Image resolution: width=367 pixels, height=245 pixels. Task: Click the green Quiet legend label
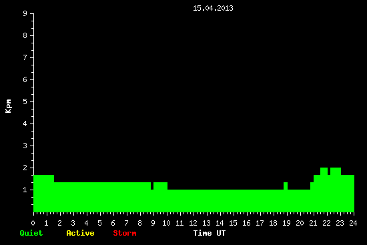point(31,233)
